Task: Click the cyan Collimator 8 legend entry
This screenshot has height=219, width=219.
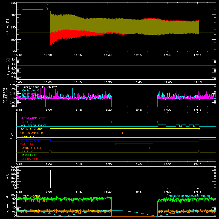Action: 31,90
